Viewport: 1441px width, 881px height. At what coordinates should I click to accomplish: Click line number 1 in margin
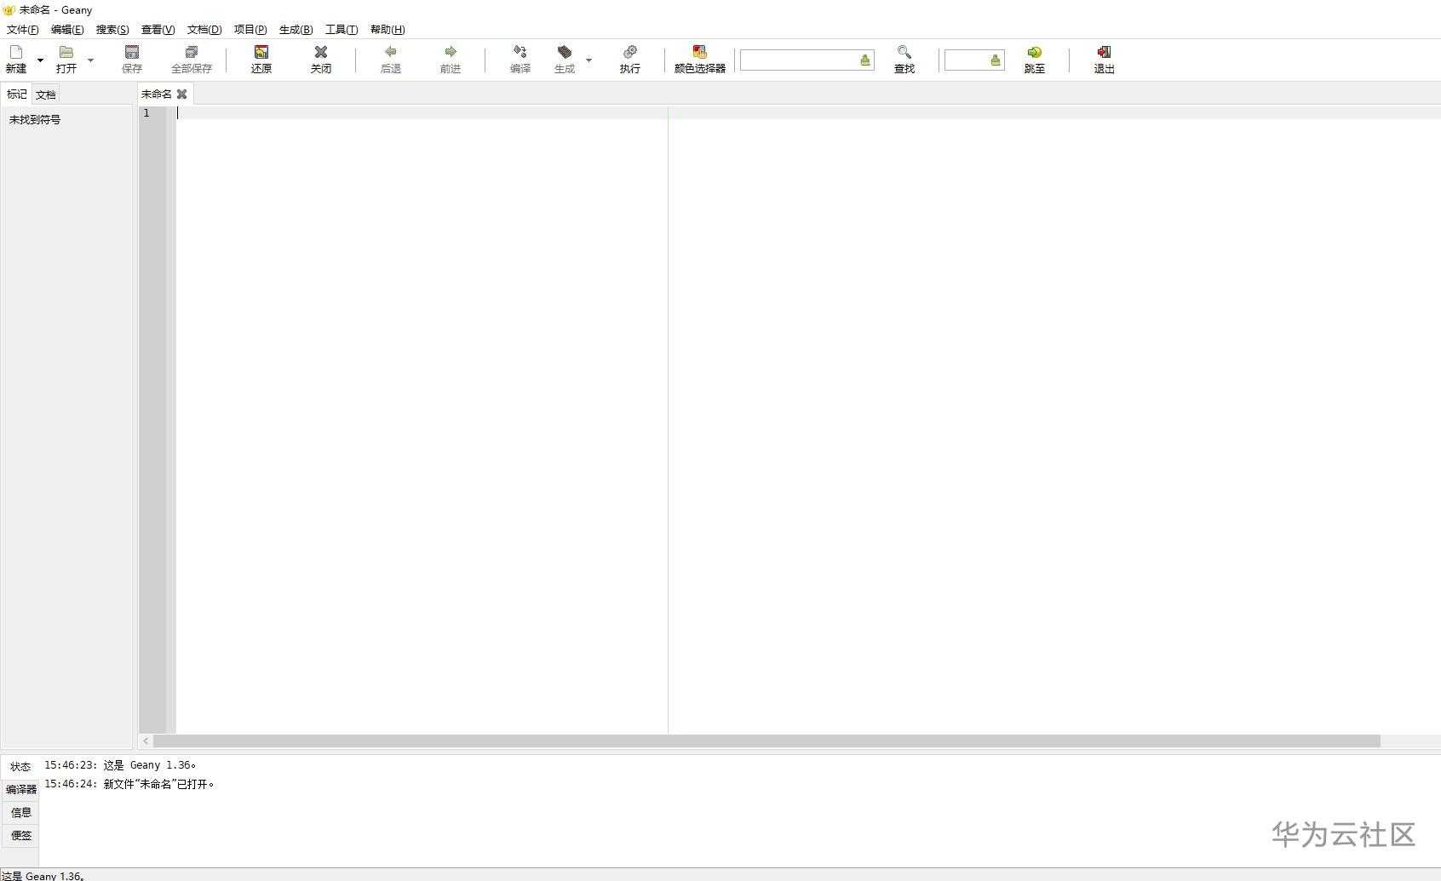(x=146, y=113)
